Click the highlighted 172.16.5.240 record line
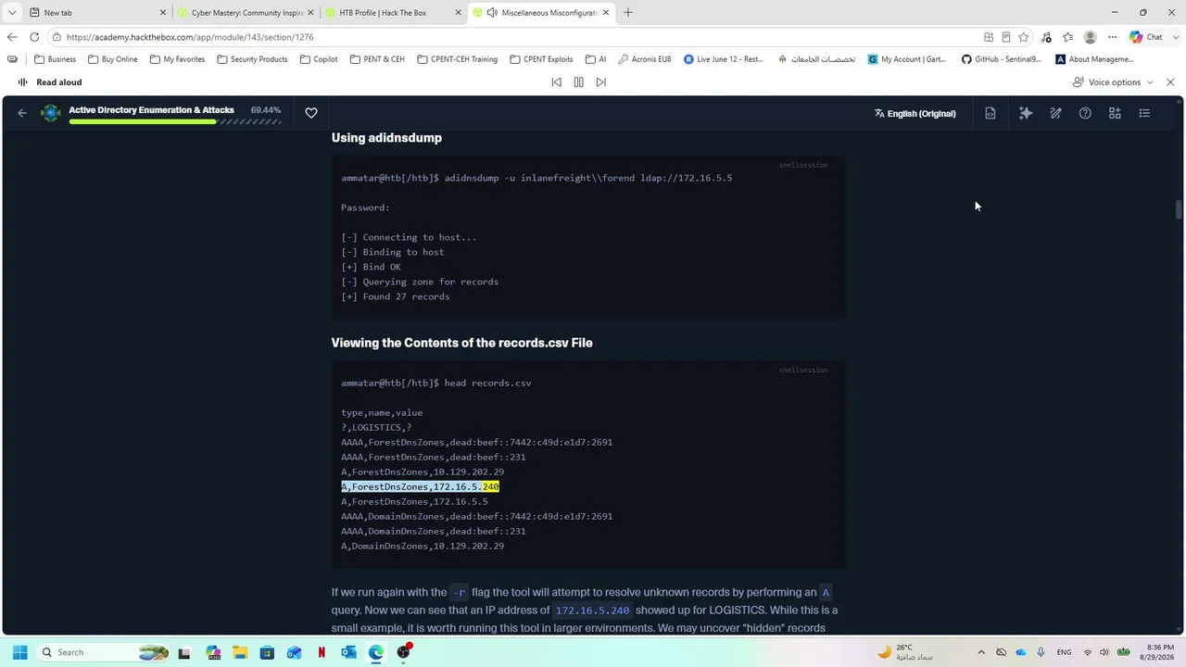The image size is (1186, 667). point(420,486)
